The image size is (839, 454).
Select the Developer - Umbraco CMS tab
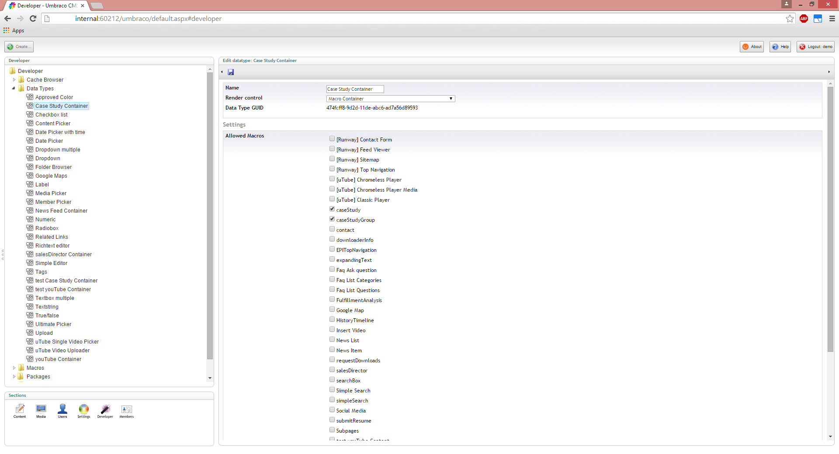point(47,6)
